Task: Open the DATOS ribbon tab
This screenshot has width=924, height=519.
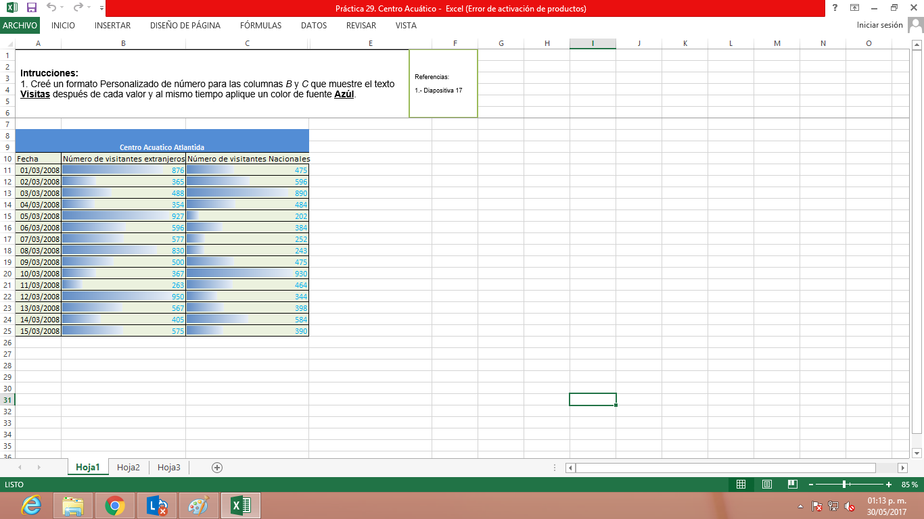Action: tap(314, 26)
